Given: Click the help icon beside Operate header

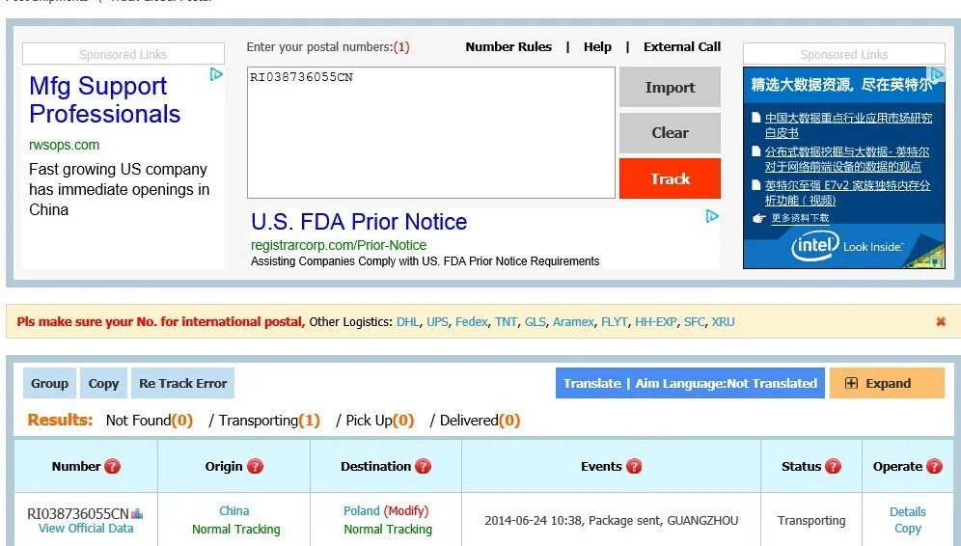Looking at the screenshot, I should tap(934, 467).
